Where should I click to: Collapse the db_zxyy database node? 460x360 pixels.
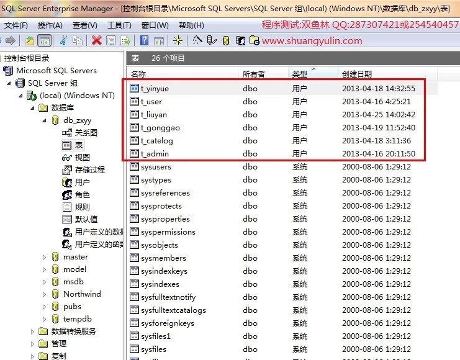click(44, 120)
